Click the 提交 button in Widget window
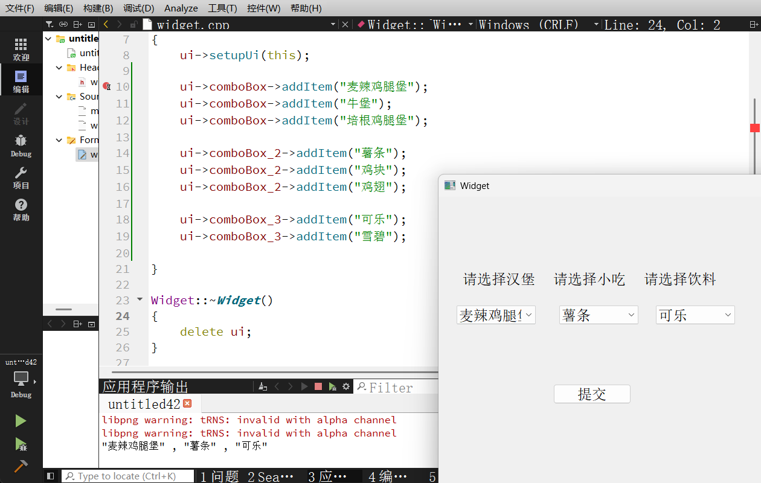This screenshot has height=483, width=761. (x=592, y=394)
